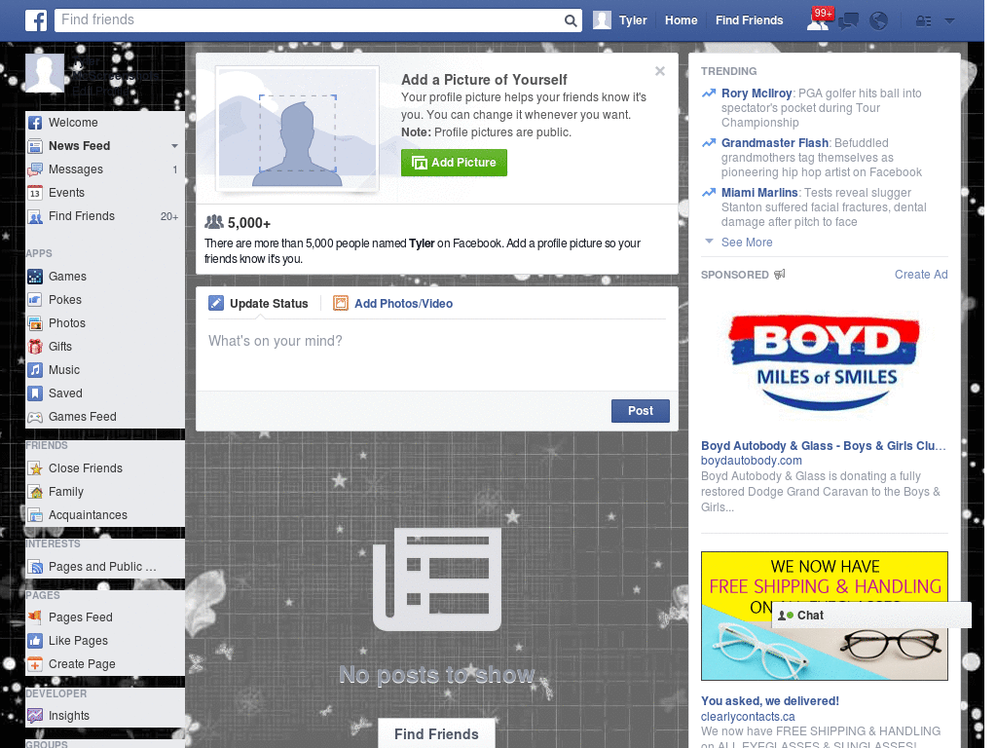
Task: Click Home in the top bar
Action: coord(681,20)
